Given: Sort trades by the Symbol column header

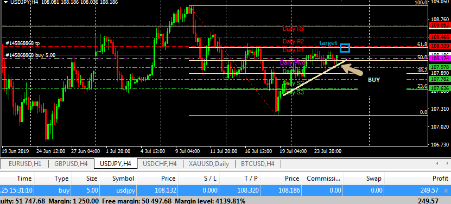Looking at the screenshot, I should click(x=123, y=178).
